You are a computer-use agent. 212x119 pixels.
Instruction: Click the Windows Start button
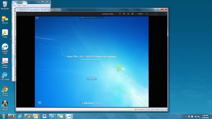pyautogui.click(x=3, y=116)
